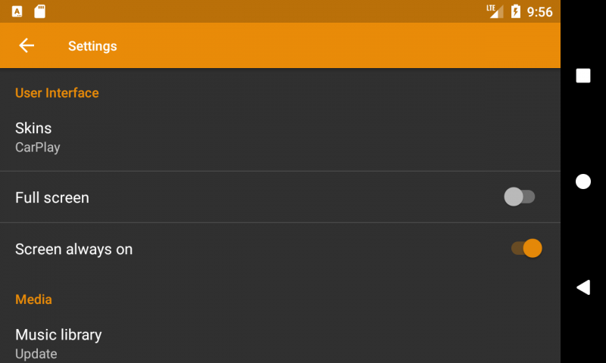Tap the CarPlay skin value
The image size is (606, 363).
point(38,147)
